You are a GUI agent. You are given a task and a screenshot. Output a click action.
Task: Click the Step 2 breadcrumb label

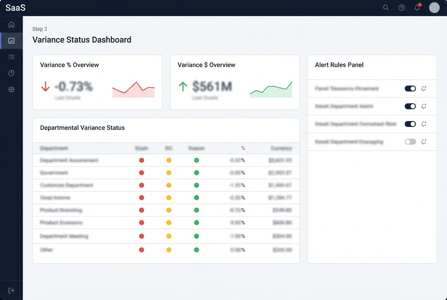(x=40, y=29)
